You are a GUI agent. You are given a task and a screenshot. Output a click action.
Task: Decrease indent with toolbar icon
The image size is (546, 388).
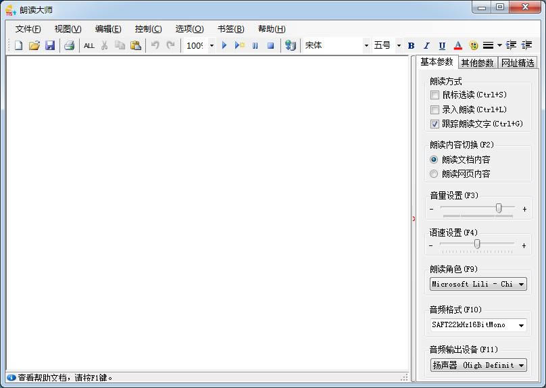pyautogui.click(x=511, y=45)
